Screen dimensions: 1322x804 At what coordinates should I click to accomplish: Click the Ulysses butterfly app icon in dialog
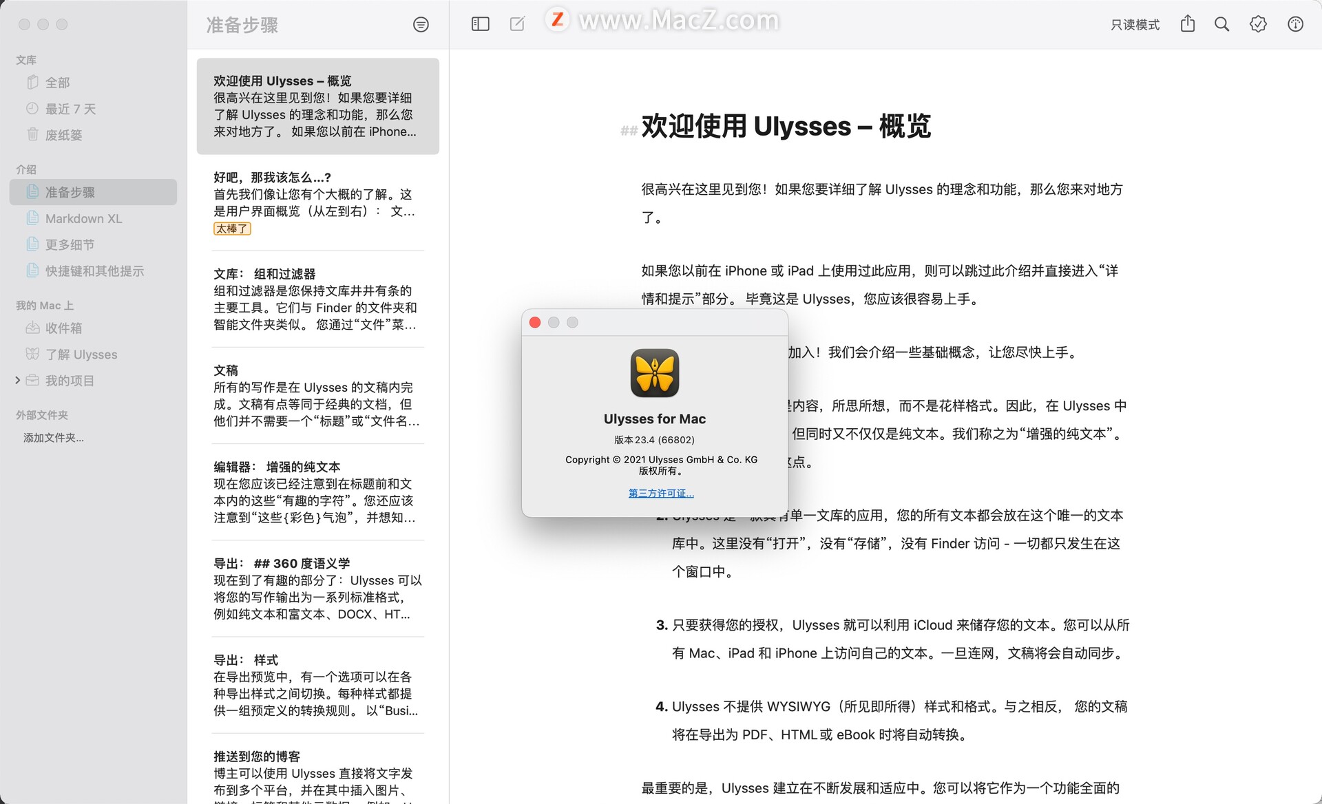(x=655, y=373)
